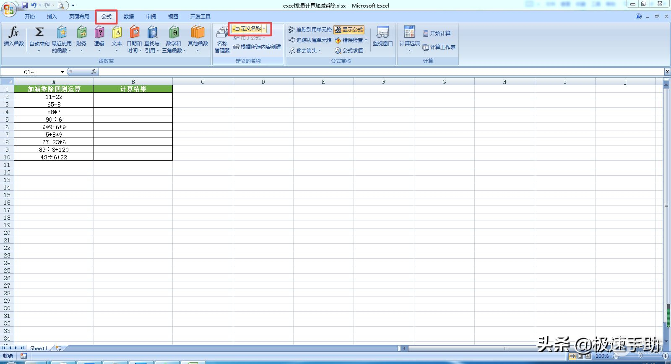Click Calculate Now (开始计算)
The width and height of the screenshot is (671, 364).
point(437,33)
